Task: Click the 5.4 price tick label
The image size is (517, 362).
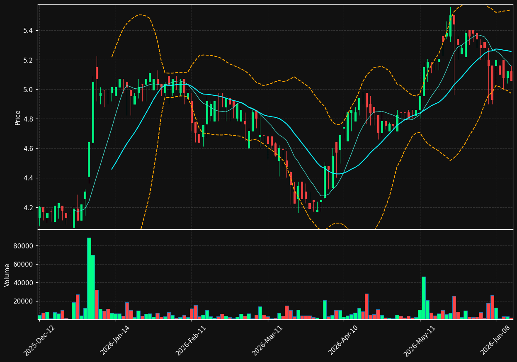Action: click(28, 31)
